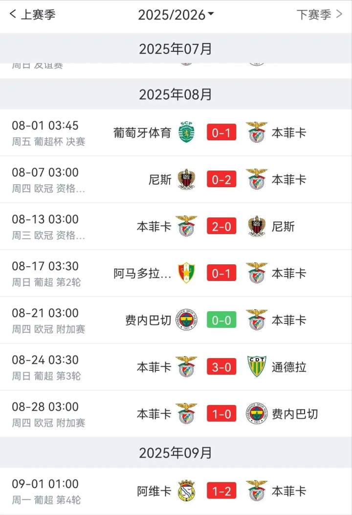Click the 3-0 score against 通德拉
This screenshot has width=352, height=515.
221,367
